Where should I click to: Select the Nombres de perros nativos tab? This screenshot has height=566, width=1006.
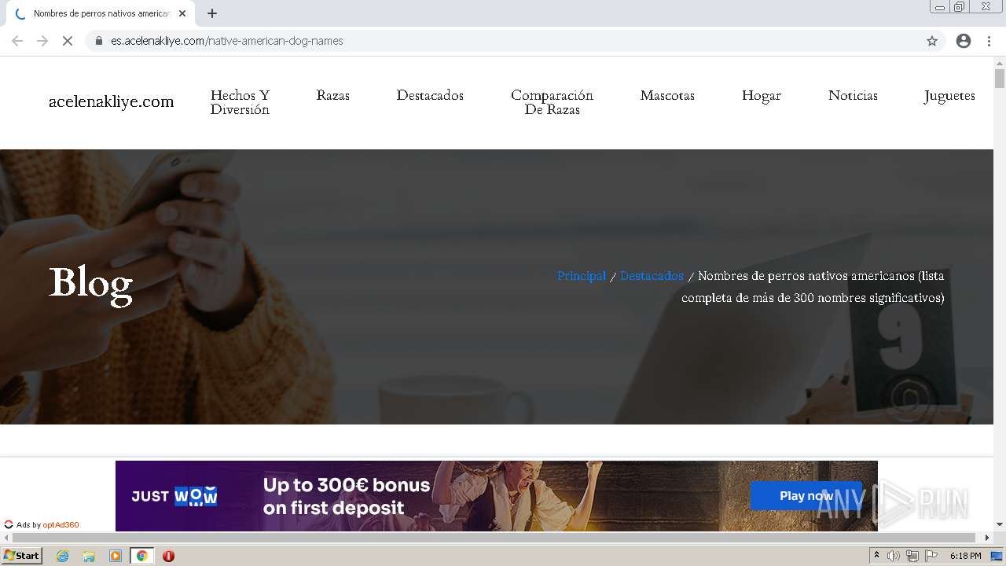point(100,13)
